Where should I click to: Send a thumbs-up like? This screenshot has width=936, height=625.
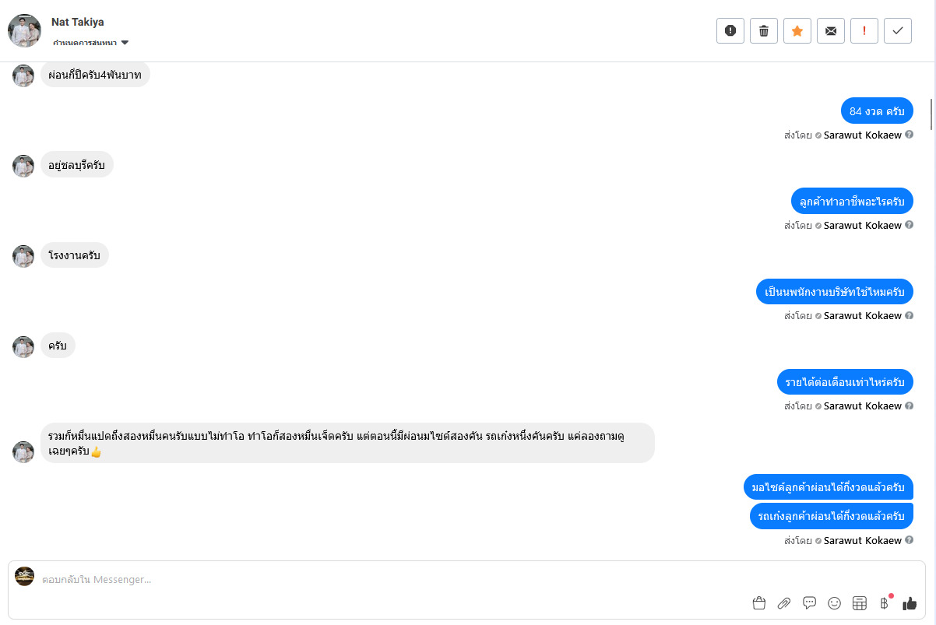910,603
